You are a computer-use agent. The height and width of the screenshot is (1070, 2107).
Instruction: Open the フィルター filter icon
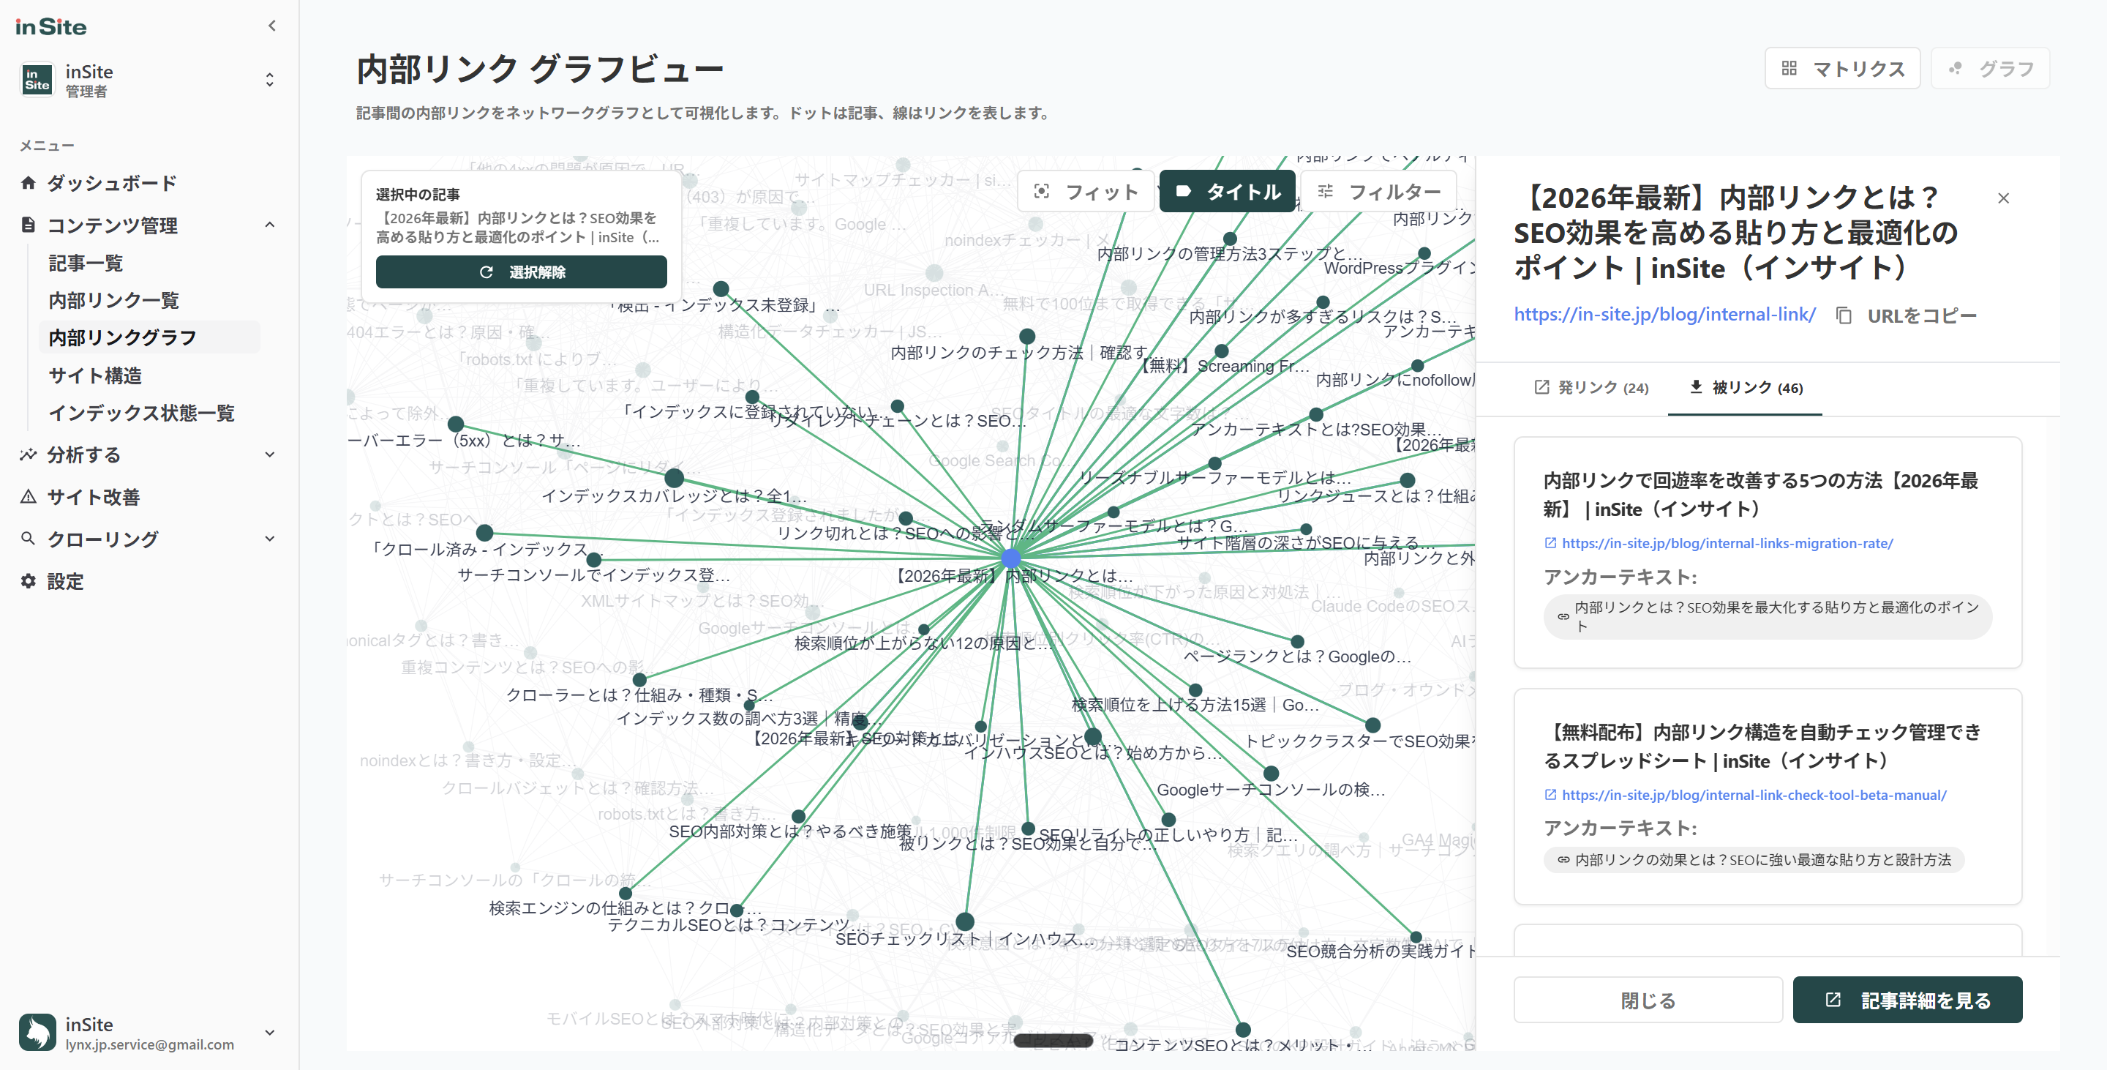pos(1325,190)
